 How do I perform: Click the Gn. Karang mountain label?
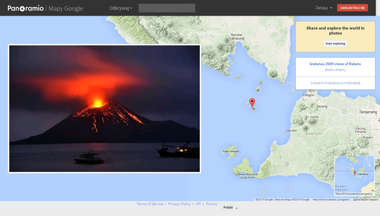pyautogui.click(x=312, y=117)
